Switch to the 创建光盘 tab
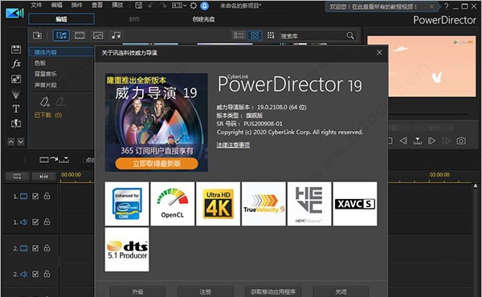This screenshot has width=482, height=297. coord(203,19)
